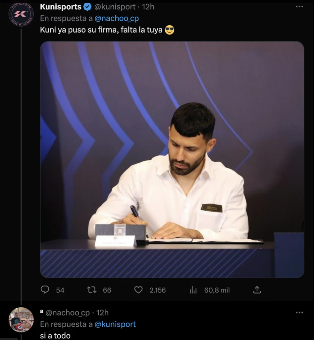Retweet the Kunisports post

92,290
